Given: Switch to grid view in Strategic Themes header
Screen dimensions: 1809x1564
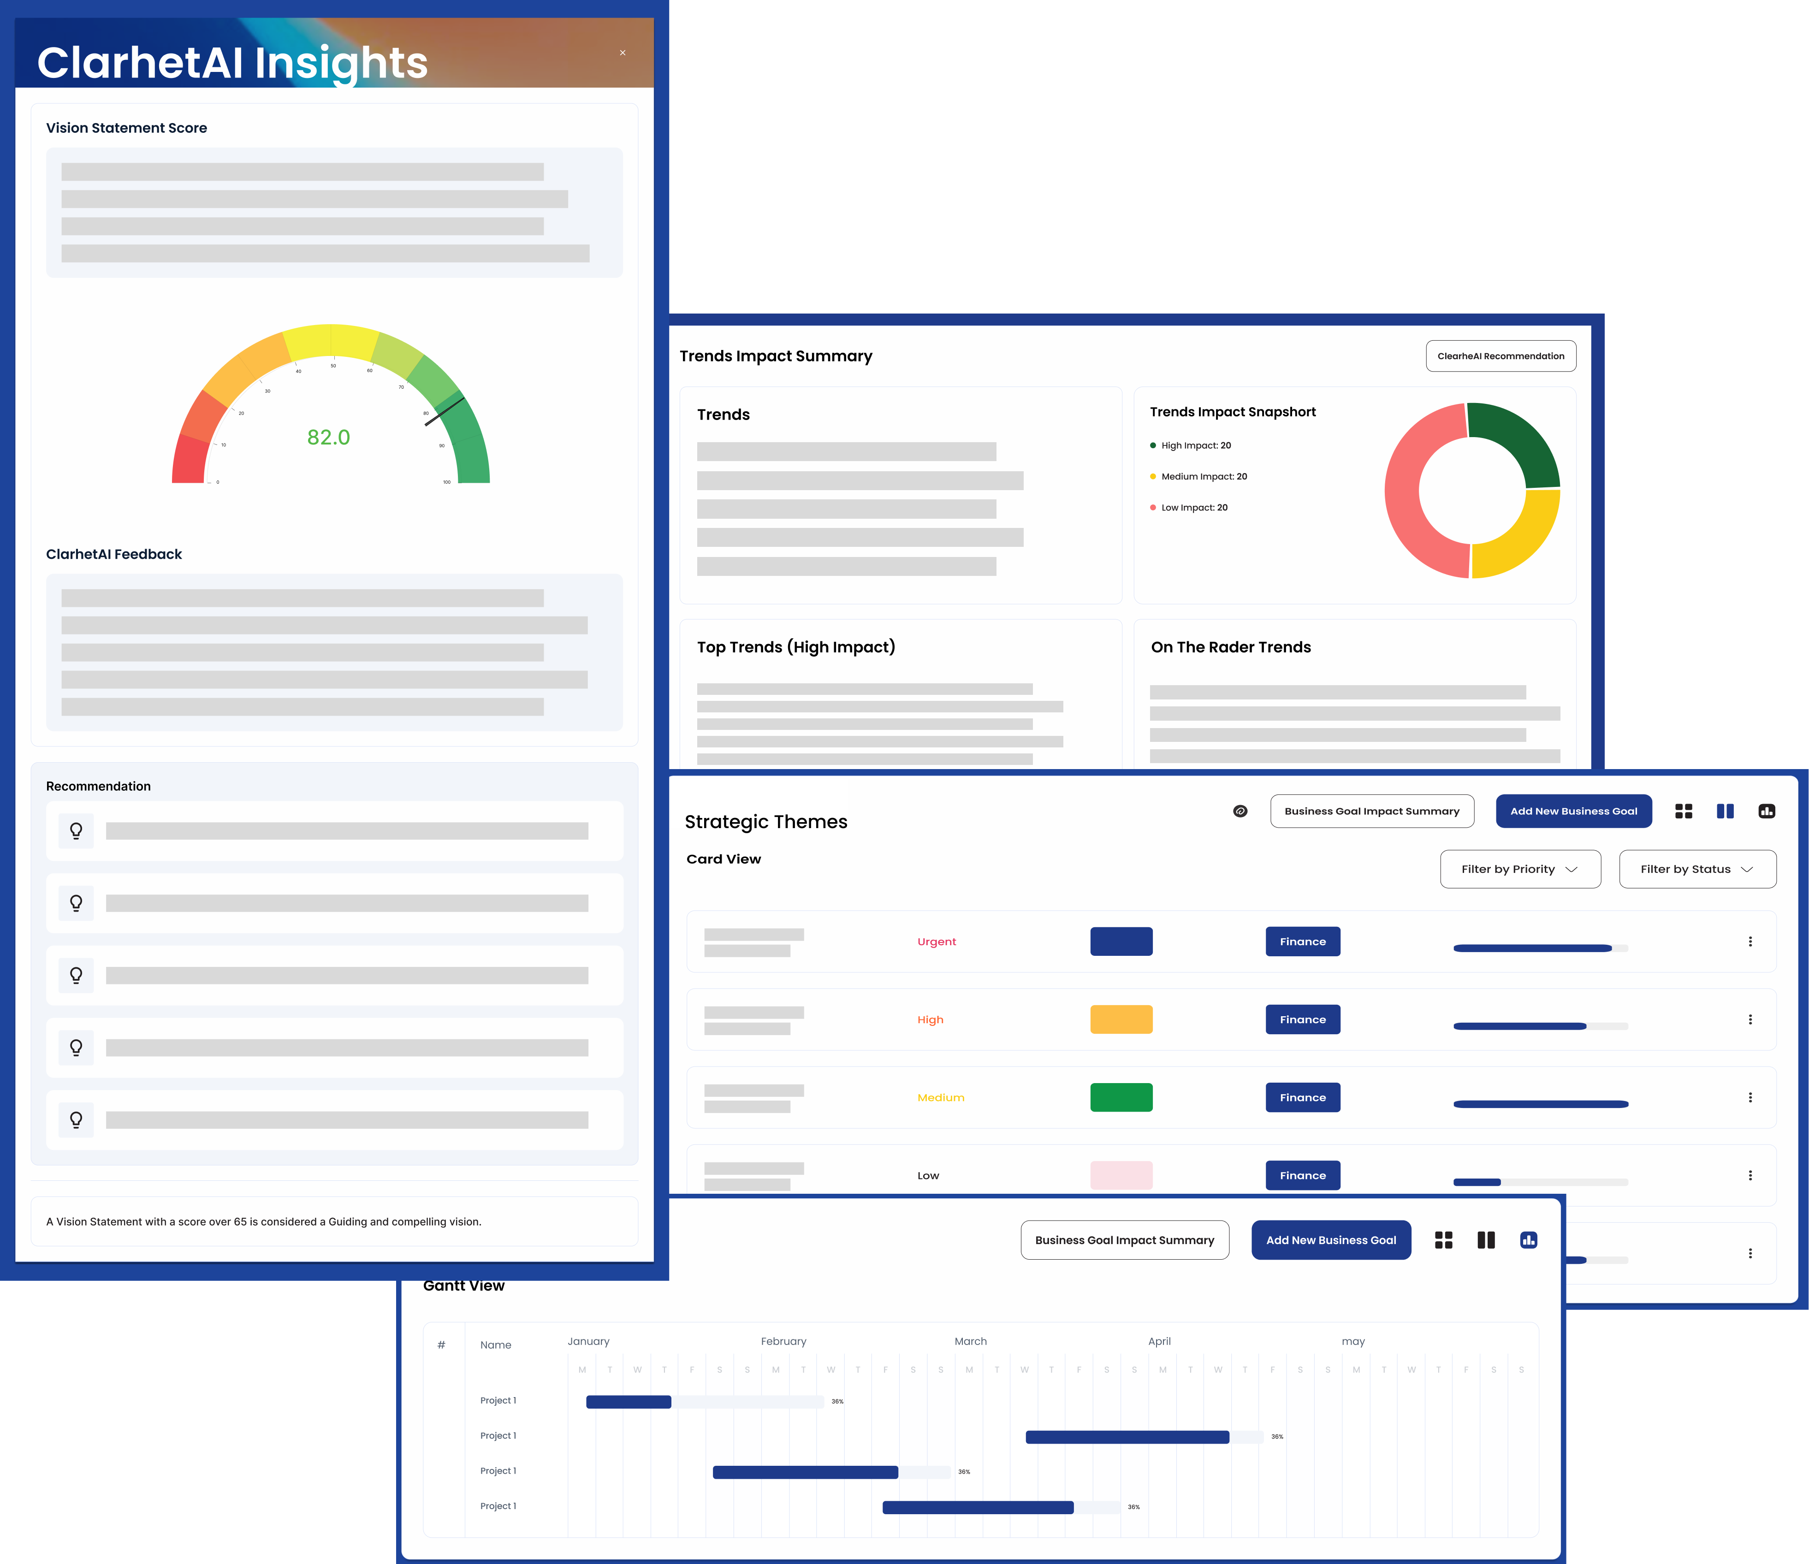Looking at the screenshot, I should click(1683, 811).
